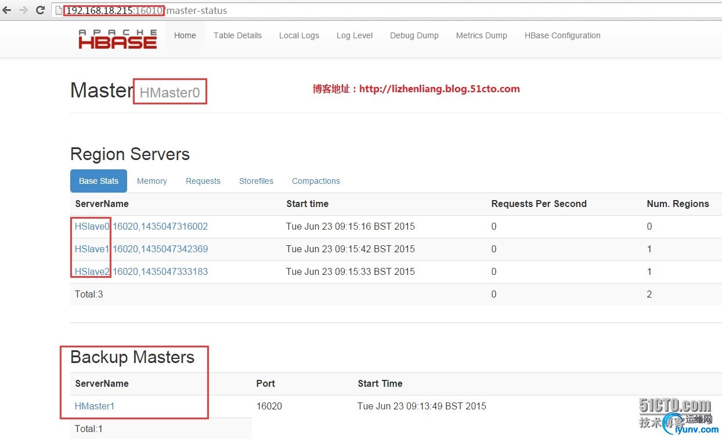Go to the Home nav item
722x439 pixels.
(185, 35)
